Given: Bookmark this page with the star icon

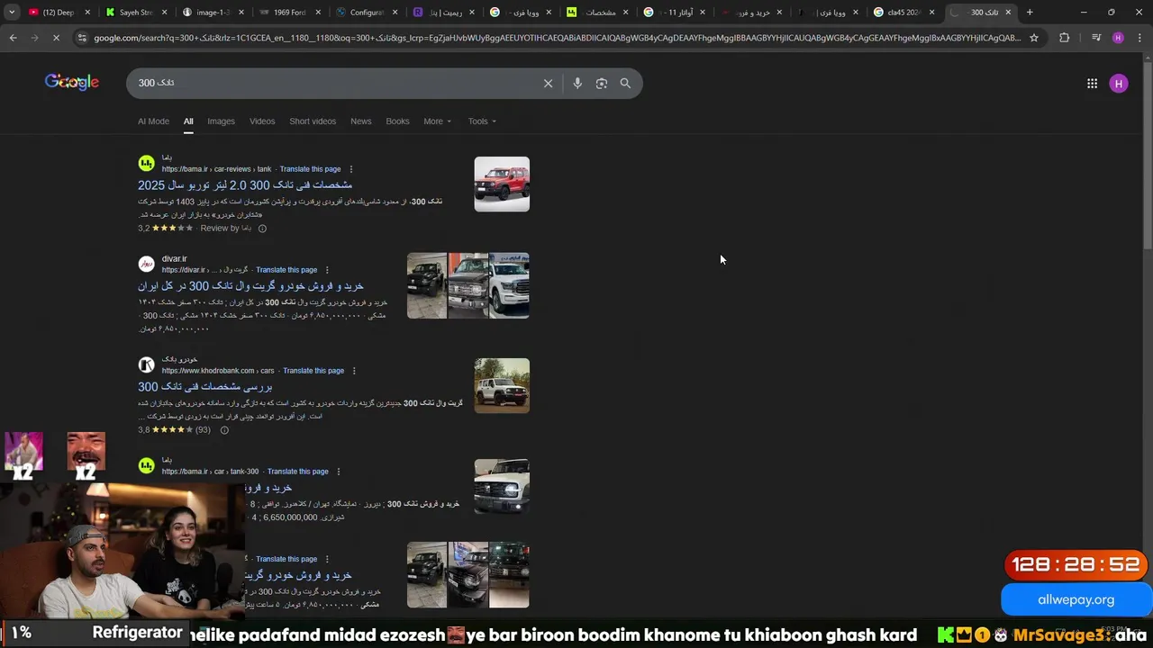Looking at the screenshot, I should point(1034,38).
